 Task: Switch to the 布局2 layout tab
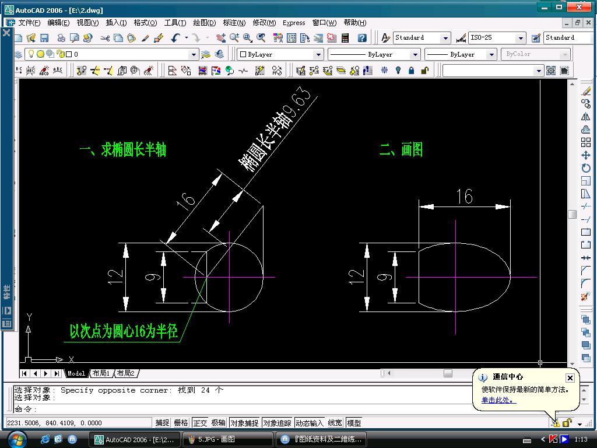(126, 373)
